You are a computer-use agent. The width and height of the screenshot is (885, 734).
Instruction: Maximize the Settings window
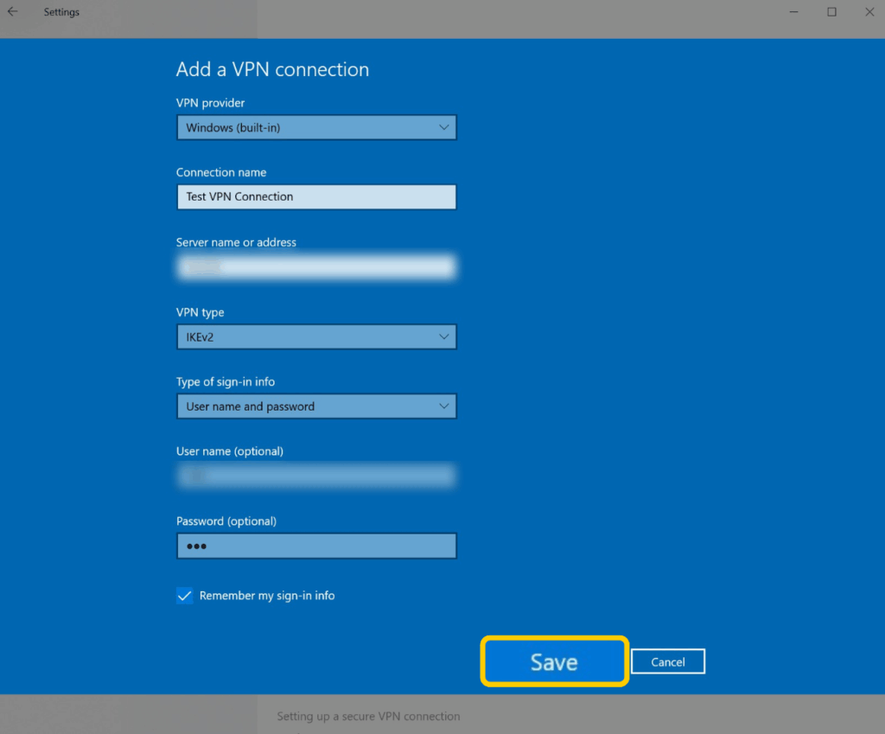click(x=831, y=12)
